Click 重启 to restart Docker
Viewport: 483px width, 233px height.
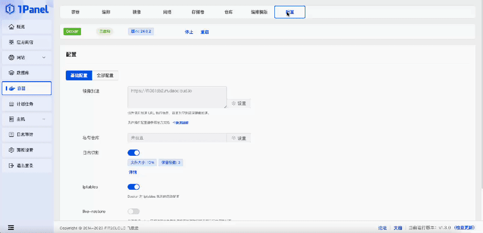click(x=205, y=32)
